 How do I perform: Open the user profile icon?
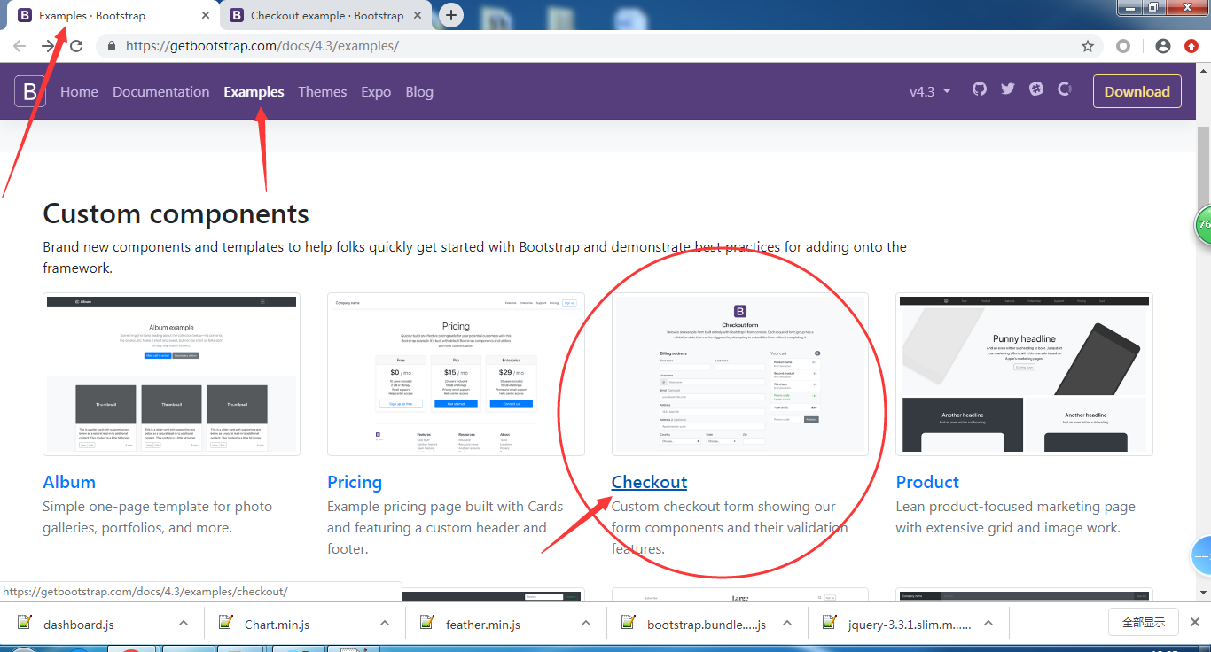pos(1163,46)
